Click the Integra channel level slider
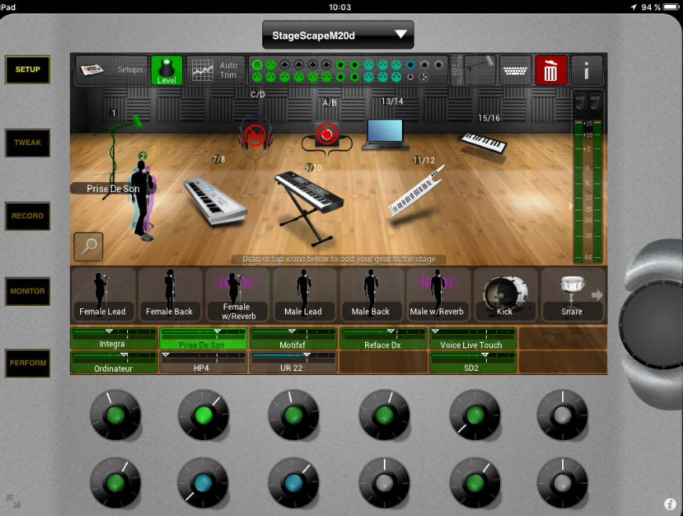This screenshot has width=683, height=516. (112, 332)
